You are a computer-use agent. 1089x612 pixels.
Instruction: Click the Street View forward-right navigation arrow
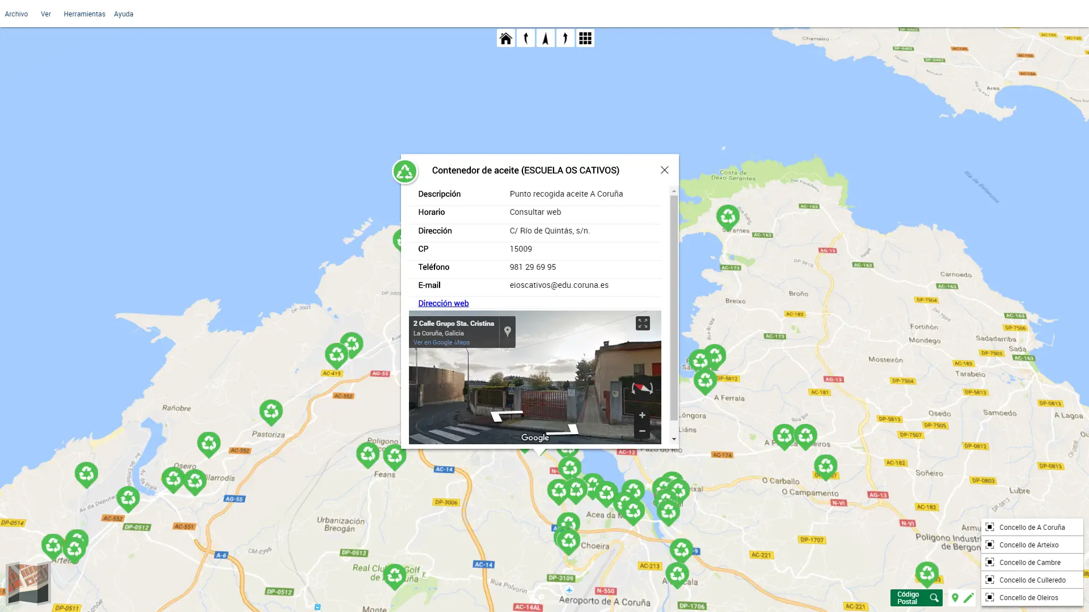(563, 430)
